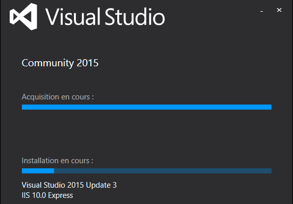
Task: Click empty area between the two progress sections
Action: pyautogui.click(x=147, y=133)
